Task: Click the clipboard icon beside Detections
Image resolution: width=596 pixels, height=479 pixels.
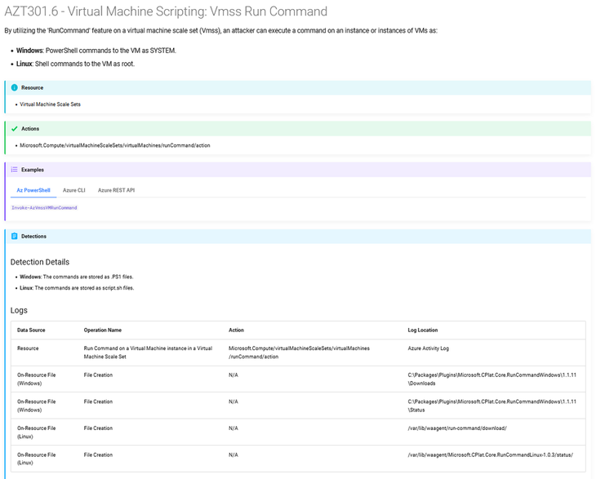Action: tap(14, 236)
